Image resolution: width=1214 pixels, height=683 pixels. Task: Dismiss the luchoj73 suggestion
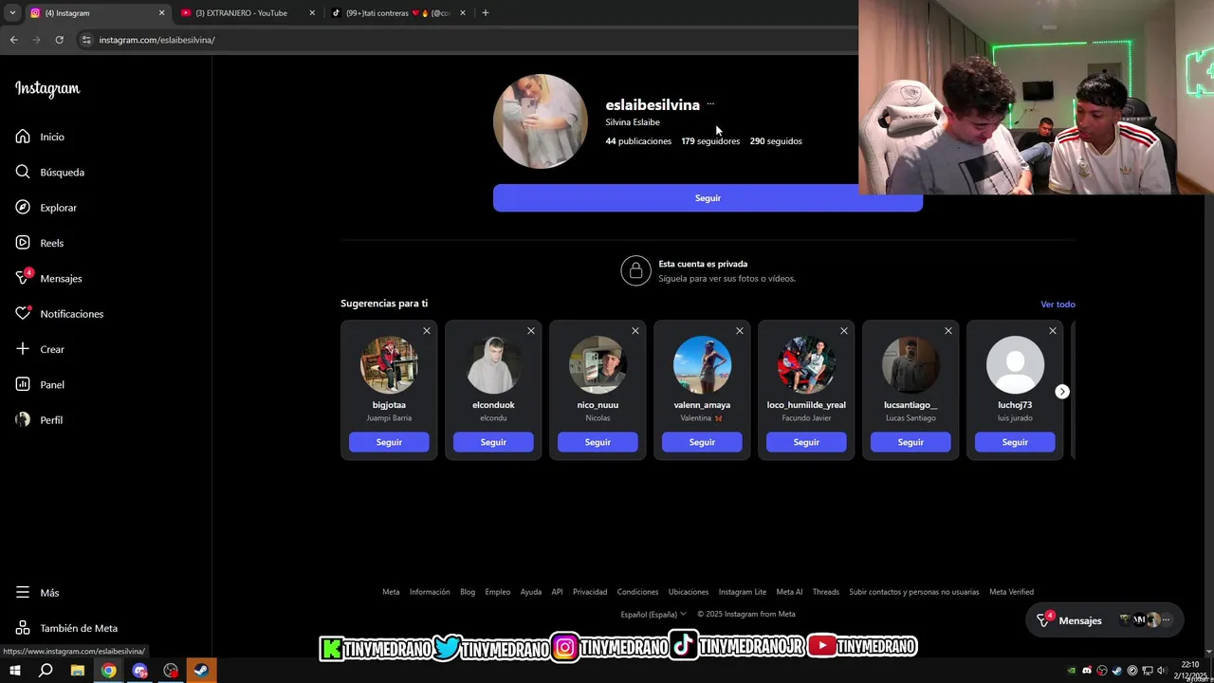[x=1053, y=331]
